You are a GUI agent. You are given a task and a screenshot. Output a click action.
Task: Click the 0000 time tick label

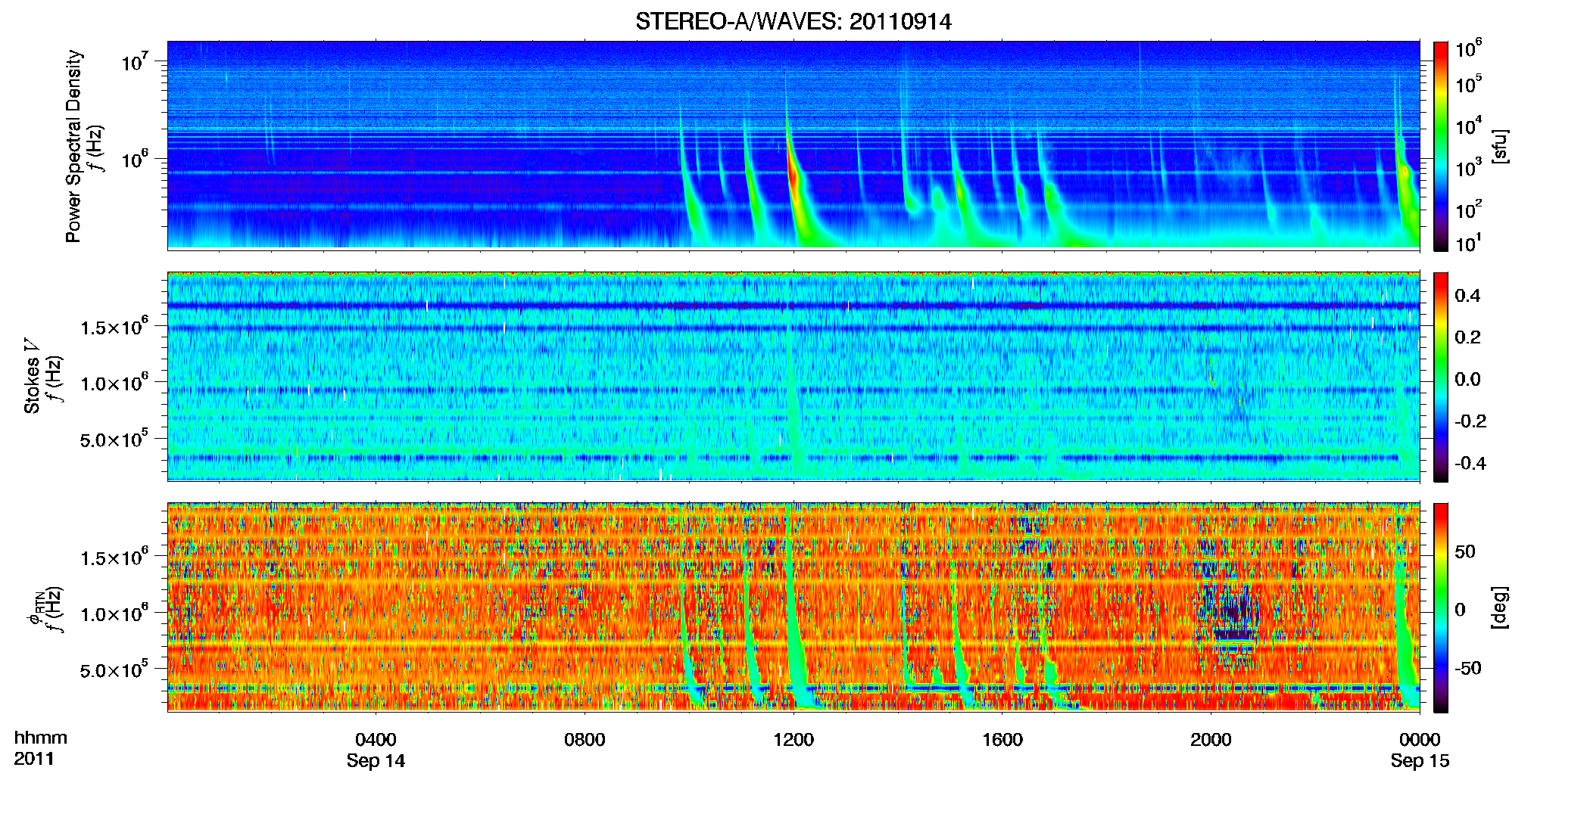coord(1420,739)
